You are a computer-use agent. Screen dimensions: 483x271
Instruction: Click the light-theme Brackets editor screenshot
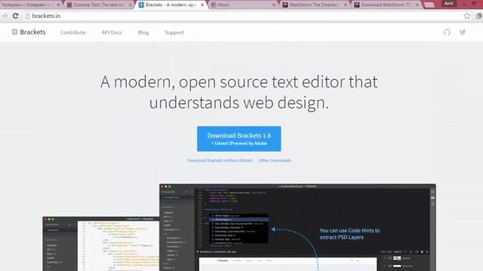[100, 244]
